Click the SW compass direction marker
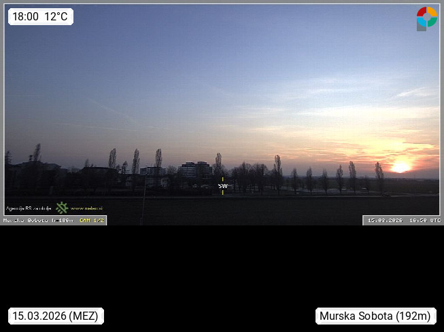 (x=222, y=185)
